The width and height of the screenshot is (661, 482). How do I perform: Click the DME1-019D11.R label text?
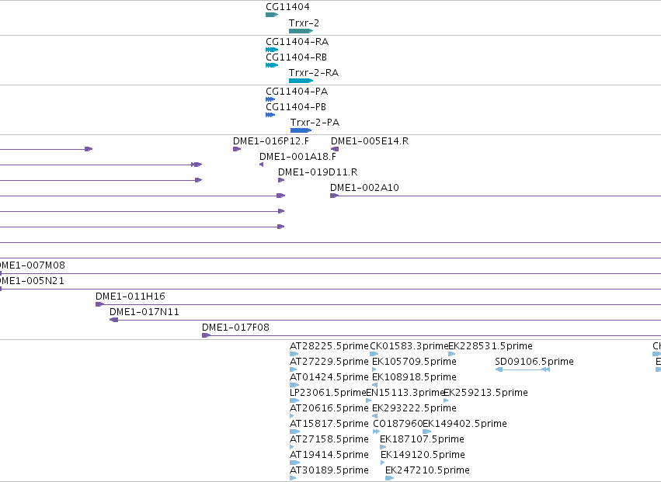coord(318,172)
